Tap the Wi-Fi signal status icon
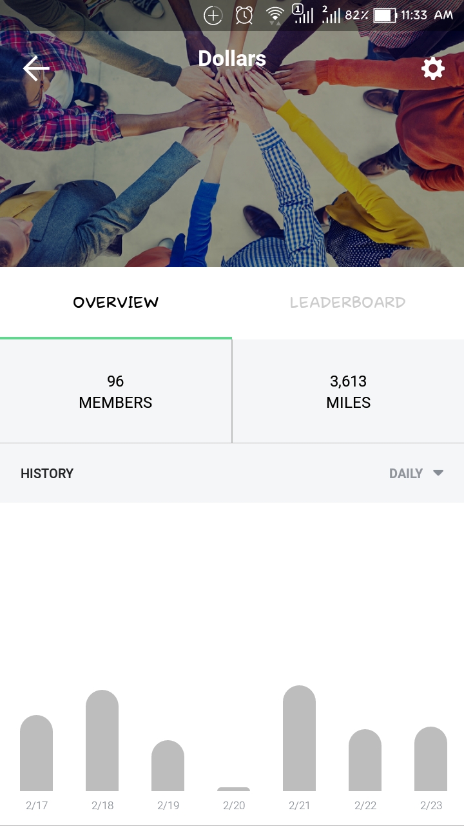This screenshot has height=826, width=464. 275,15
